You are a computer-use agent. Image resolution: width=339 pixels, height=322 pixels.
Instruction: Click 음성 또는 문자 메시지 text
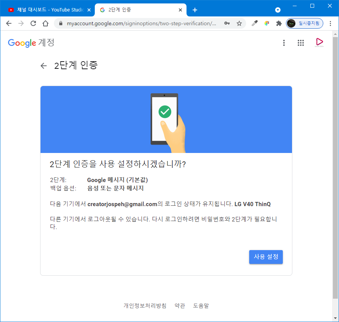coord(115,188)
